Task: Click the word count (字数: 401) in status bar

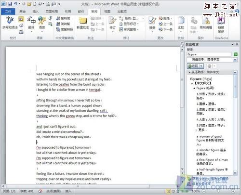Action: (x=27, y=191)
